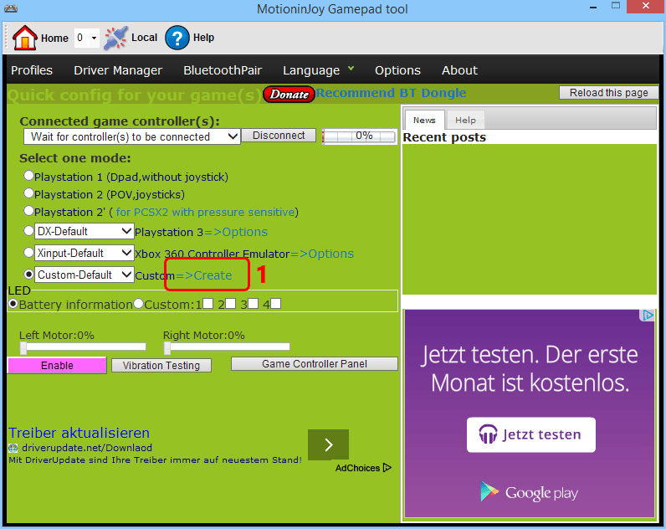The image size is (666, 529).
Task: Click Local text label in toolbar
Action: (145, 38)
